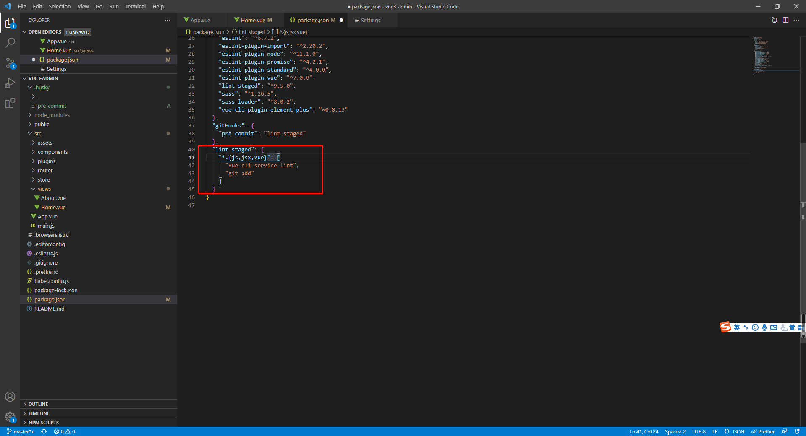The width and height of the screenshot is (806, 436).
Task: Open Explorer views and more actions menu
Action: pos(167,20)
